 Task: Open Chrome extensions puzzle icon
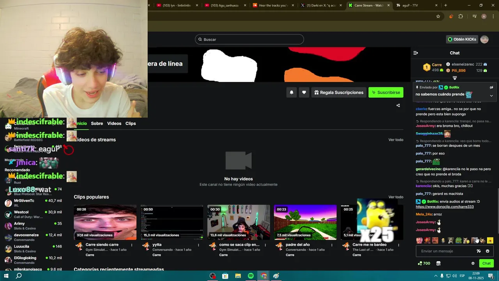pos(461,16)
